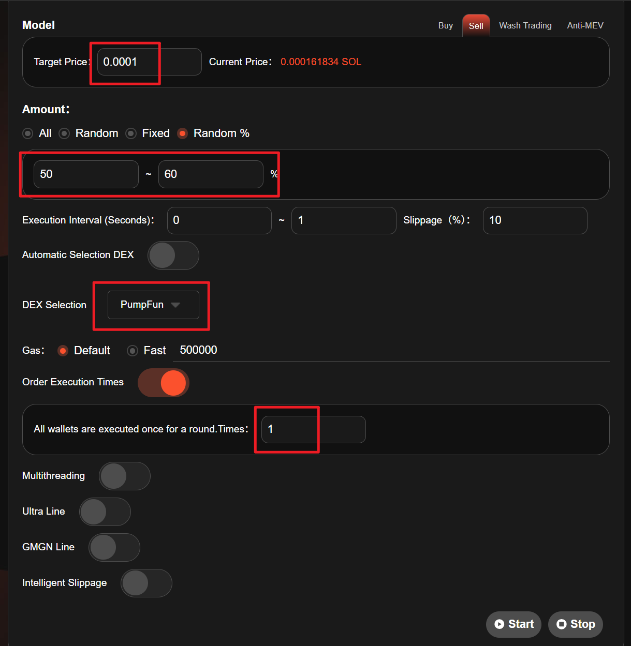The image size is (631, 646).
Task: Click the Slippage percentage input field
Action: [534, 220]
